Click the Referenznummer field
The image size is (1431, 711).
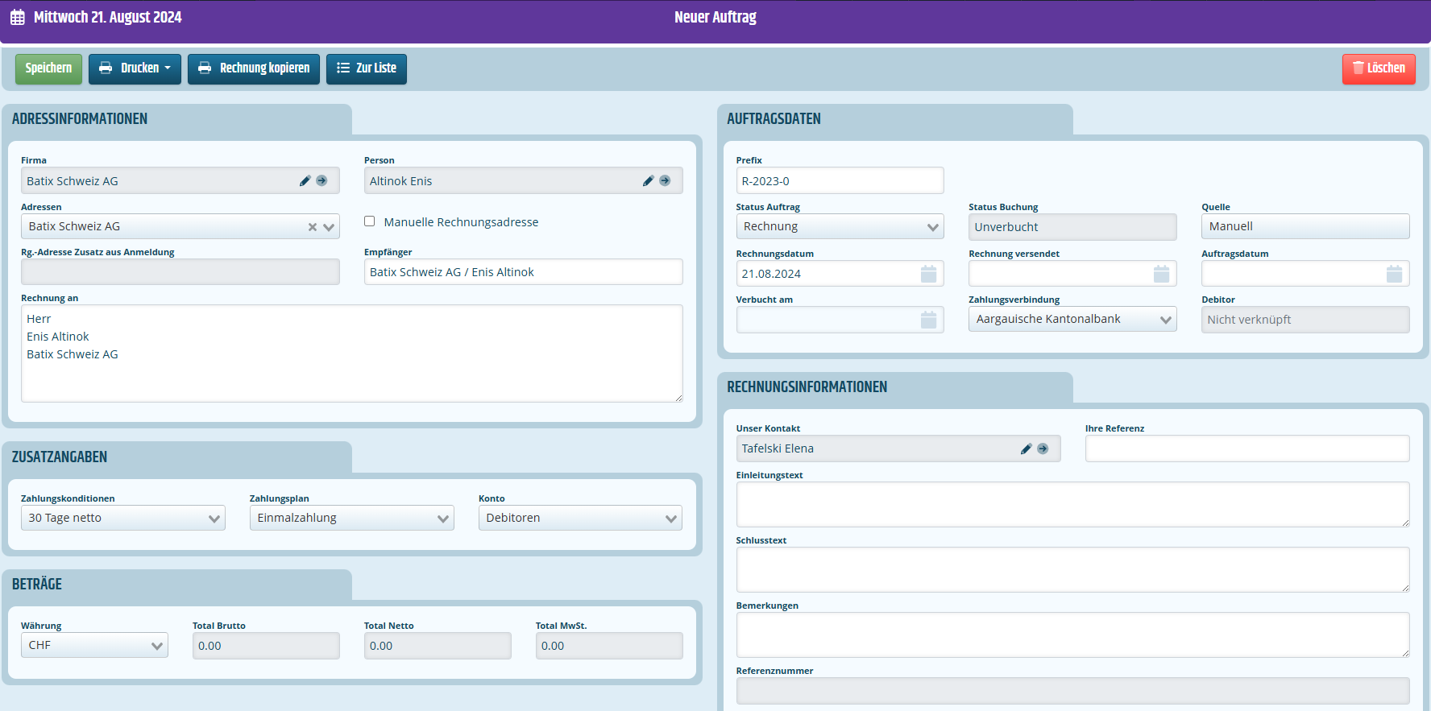click(1072, 691)
